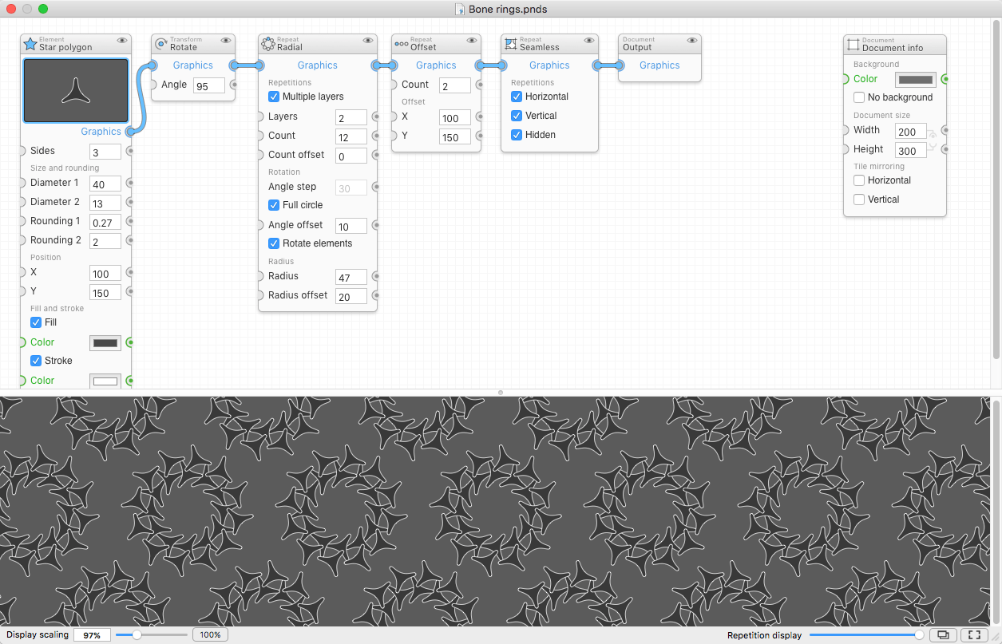
Task: Click the Seamless repeat node icon
Action: pos(511,44)
